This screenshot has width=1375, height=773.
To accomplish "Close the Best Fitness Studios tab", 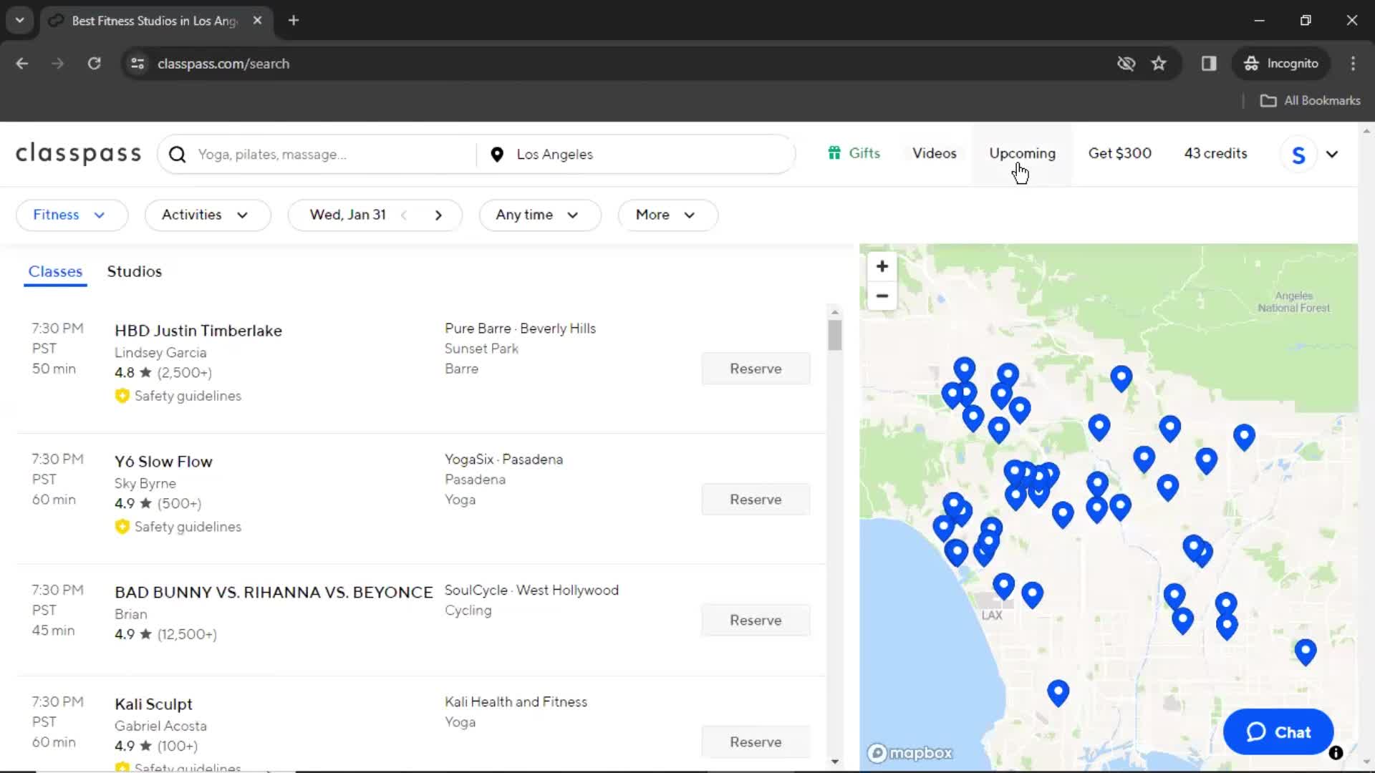I will click(257, 21).
